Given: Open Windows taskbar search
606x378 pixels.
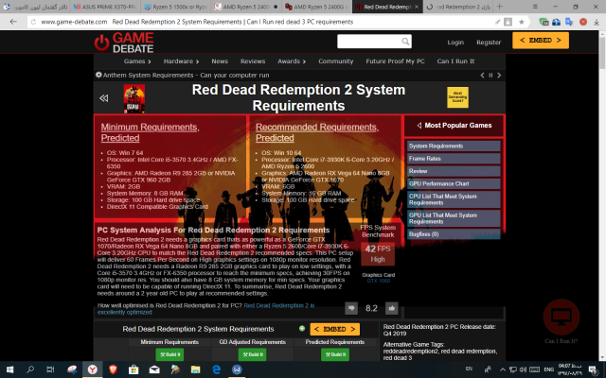Looking at the screenshot, I should point(30,369).
